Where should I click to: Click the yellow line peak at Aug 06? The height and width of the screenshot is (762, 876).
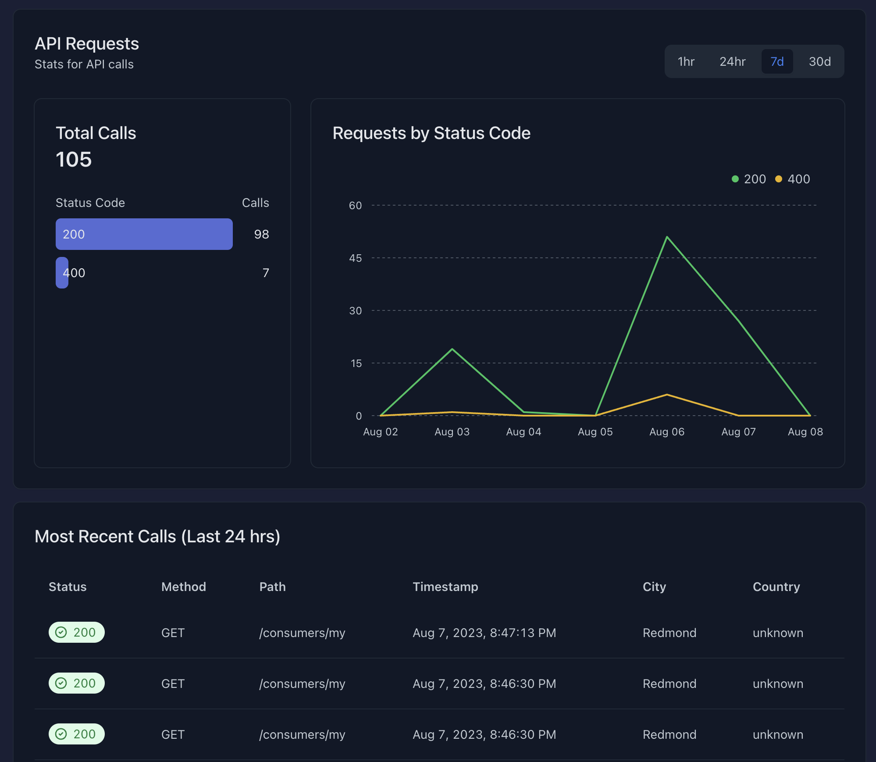click(x=667, y=395)
